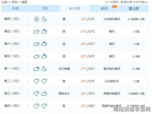
Task: Open the 今天 forecast tab
Action: 16,8
